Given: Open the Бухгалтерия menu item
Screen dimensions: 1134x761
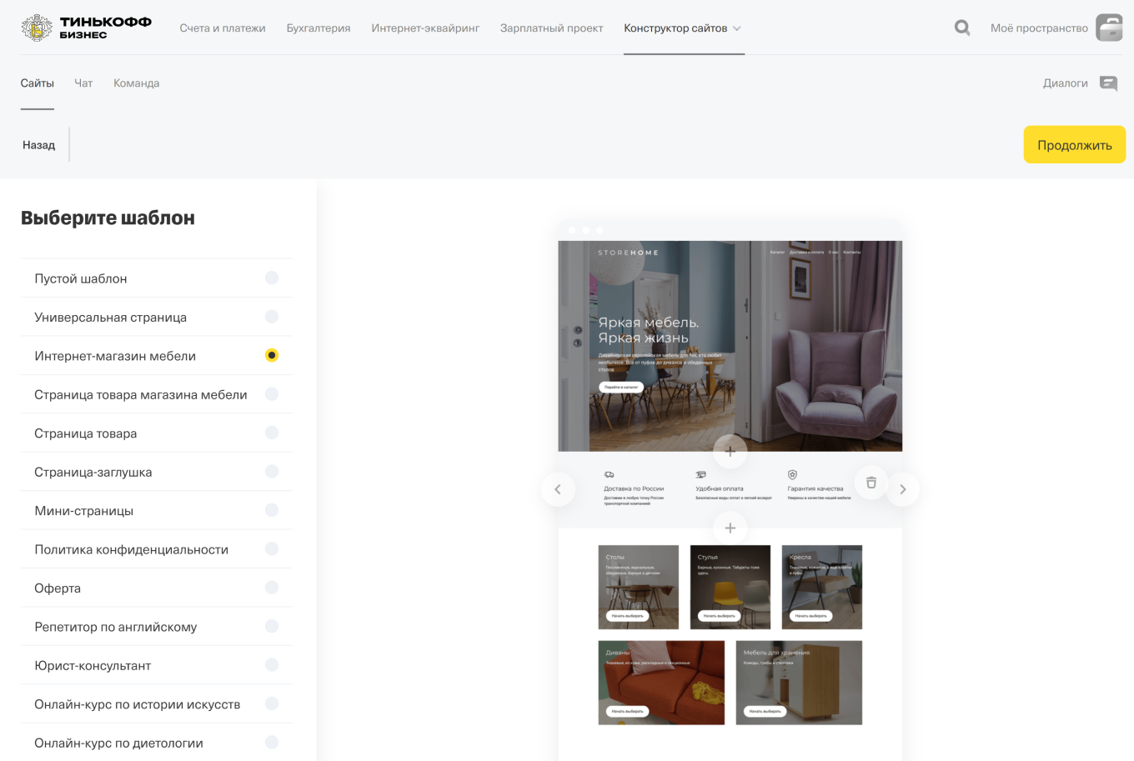Looking at the screenshot, I should coord(318,28).
